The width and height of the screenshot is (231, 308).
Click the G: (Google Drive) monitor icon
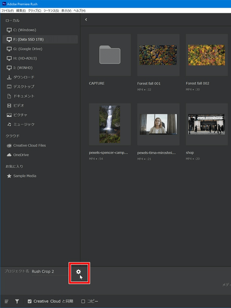(x=9, y=49)
